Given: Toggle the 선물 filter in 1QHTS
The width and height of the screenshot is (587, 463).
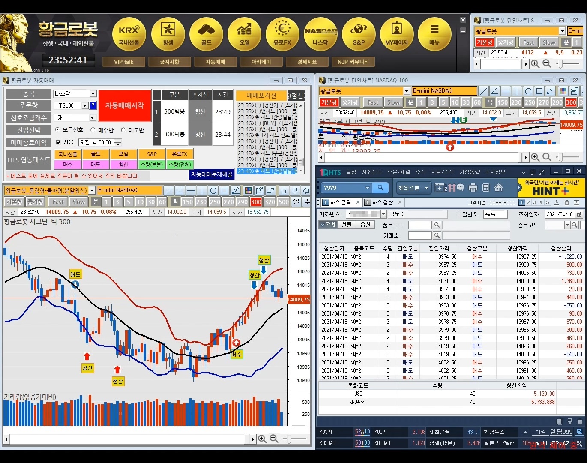Looking at the screenshot, I should (x=347, y=225).
